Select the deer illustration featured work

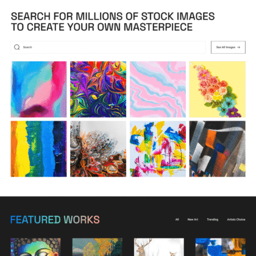click(x=159, y=247)
